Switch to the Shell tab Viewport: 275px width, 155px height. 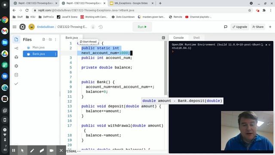point(196,37)
